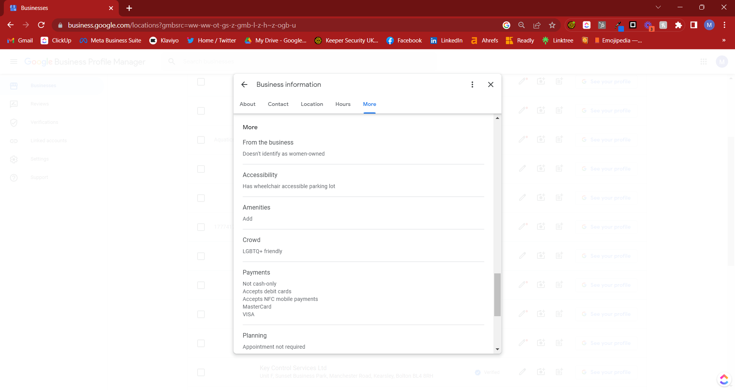Open Settings in the sidebar
The height and width of the screenshot is (390, 735).
(x=39, y=159)
